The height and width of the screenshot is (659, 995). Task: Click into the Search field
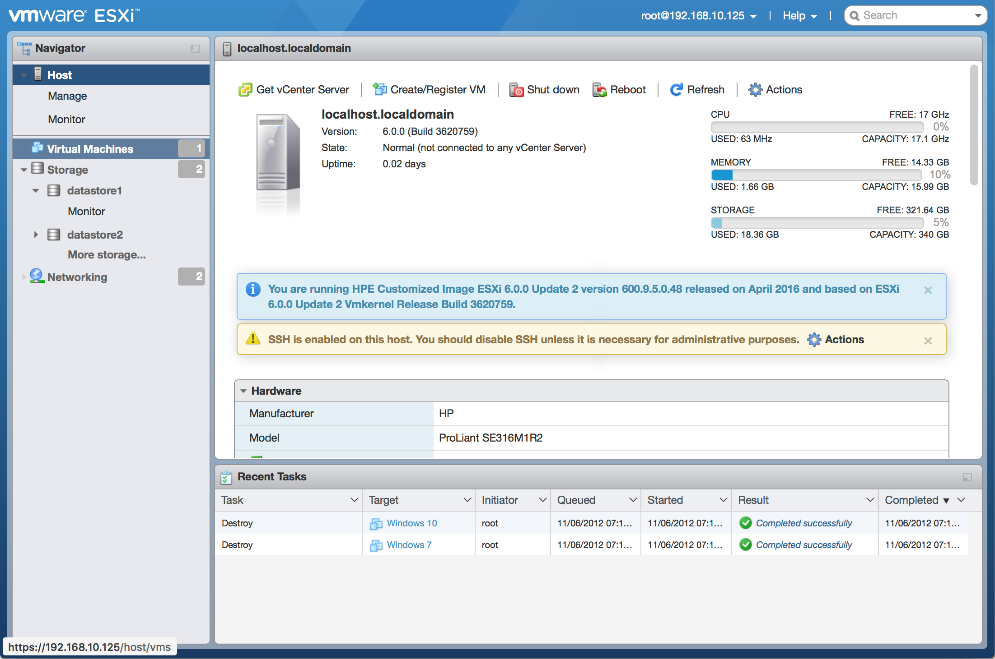916,15
